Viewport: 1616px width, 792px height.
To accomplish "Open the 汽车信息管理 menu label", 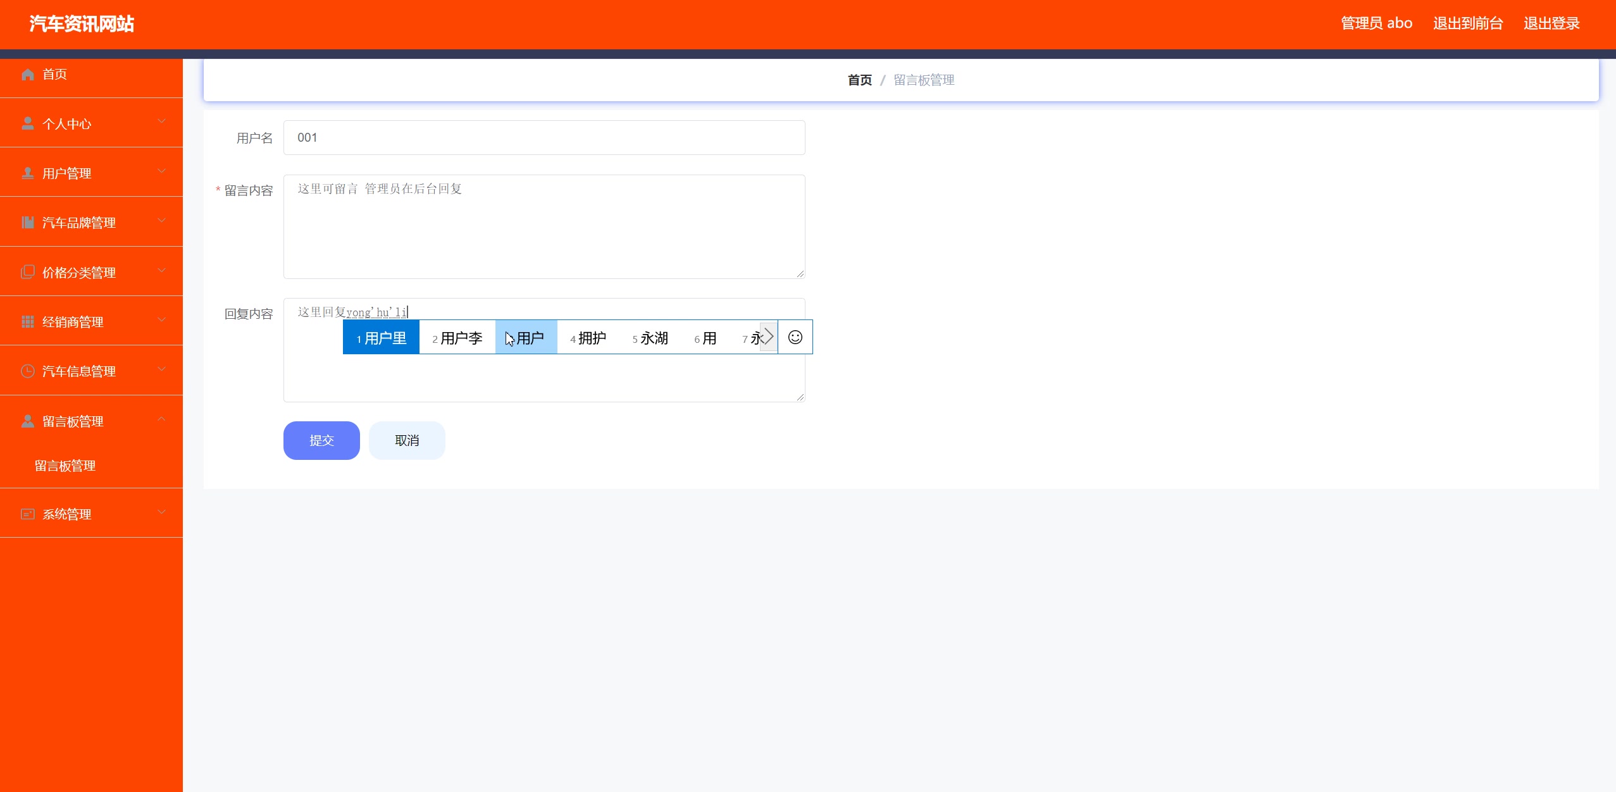I will (x=78, y=371).
